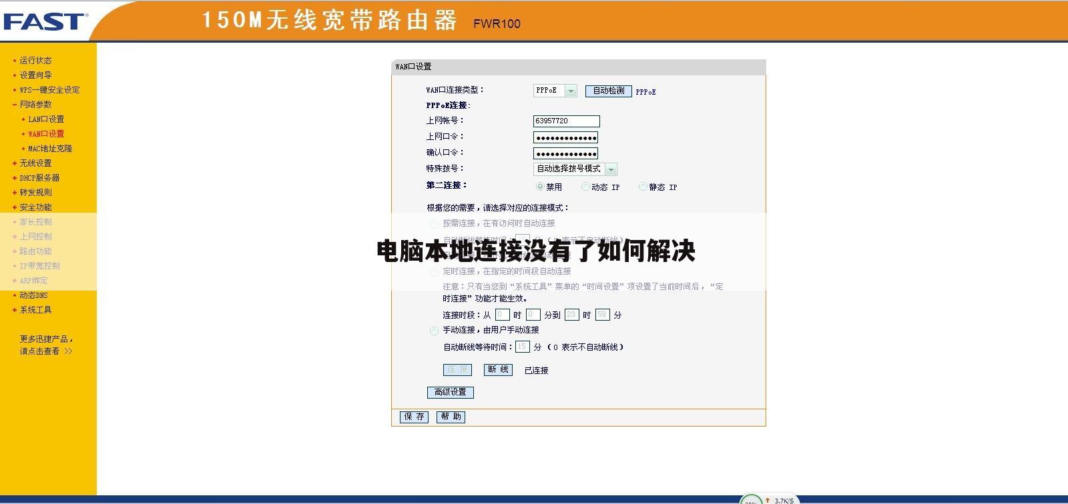Viewport: 1068px width, 504px height.
Task: Click the 连接时段 end hour field showing 23
Action: 571,315
